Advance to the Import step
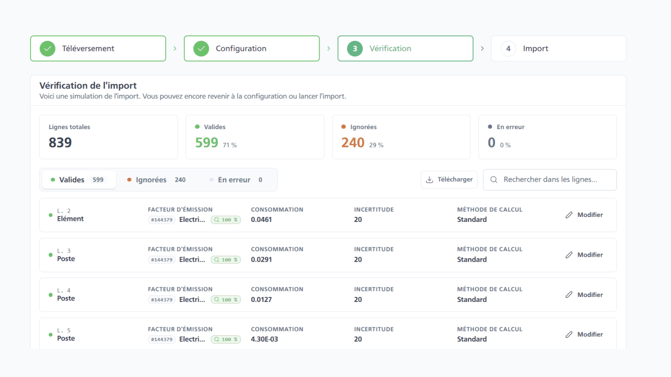This screenshot has width=671, height=377. pos(558,49)
